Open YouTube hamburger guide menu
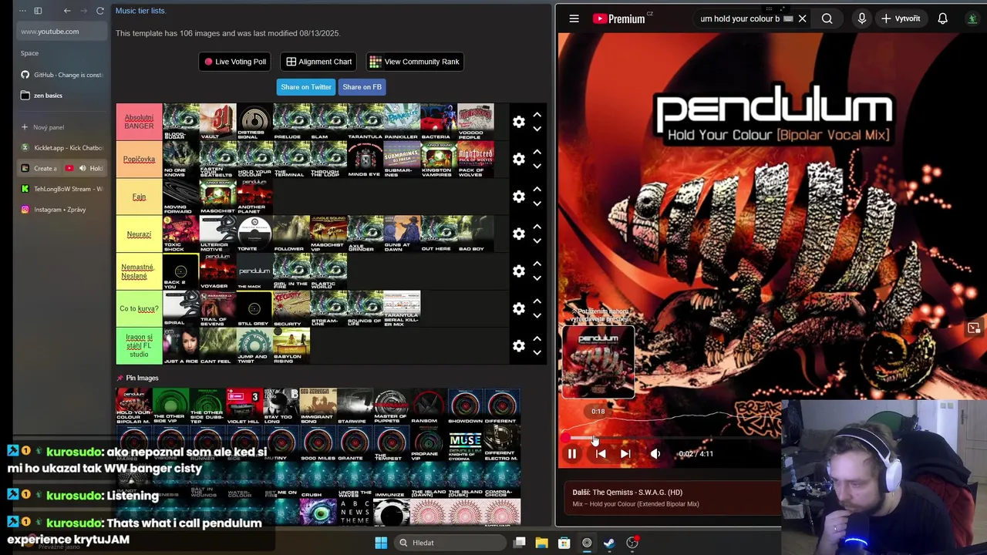Image resolution: width=987 pixels, height=555 pixels. click(x=574, y=18)
